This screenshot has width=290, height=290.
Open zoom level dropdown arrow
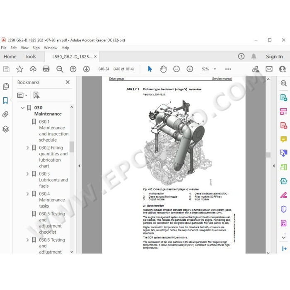tap(215, 69)
